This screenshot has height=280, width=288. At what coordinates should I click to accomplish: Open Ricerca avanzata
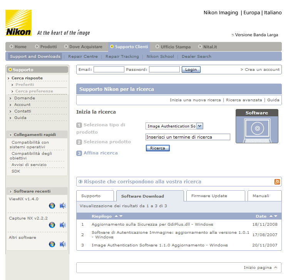(244, 100)
